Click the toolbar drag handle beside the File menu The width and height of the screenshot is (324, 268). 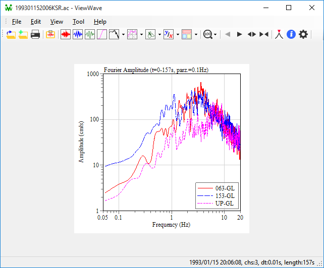[x=6, y=22]
